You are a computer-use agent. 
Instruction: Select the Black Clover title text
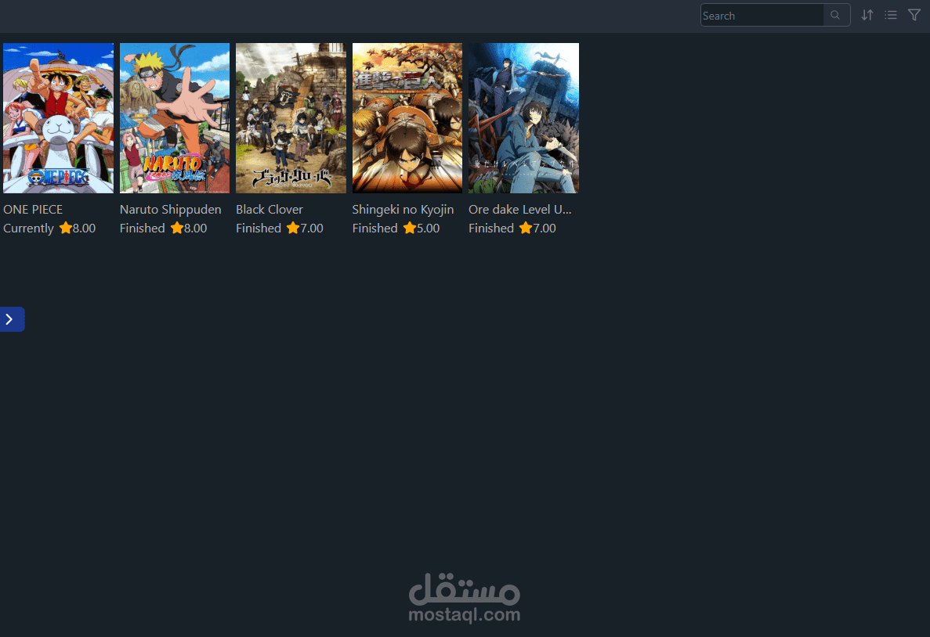click(270, 210)
